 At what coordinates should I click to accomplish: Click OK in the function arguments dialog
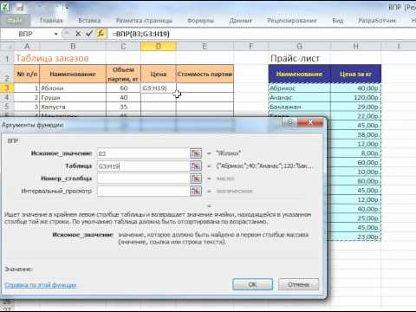[252, 284]
